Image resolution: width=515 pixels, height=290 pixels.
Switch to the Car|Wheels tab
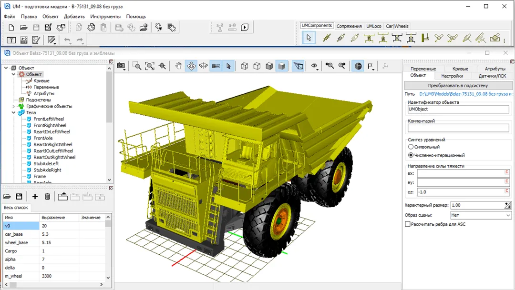[x=397, y=26]
